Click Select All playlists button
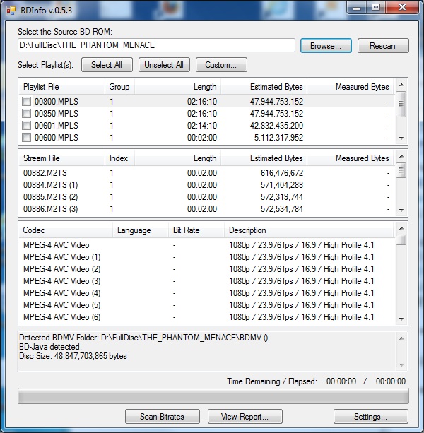 107,65
